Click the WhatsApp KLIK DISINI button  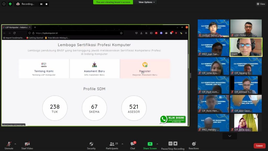click(173, 119)
